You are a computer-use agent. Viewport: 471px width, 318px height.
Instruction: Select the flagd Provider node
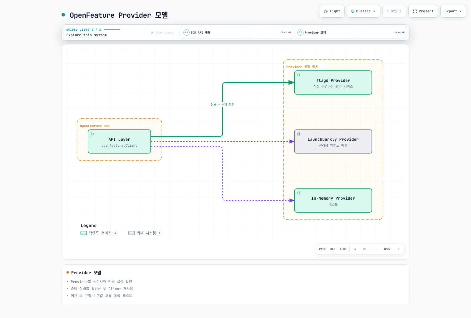[x=333, y=82]
